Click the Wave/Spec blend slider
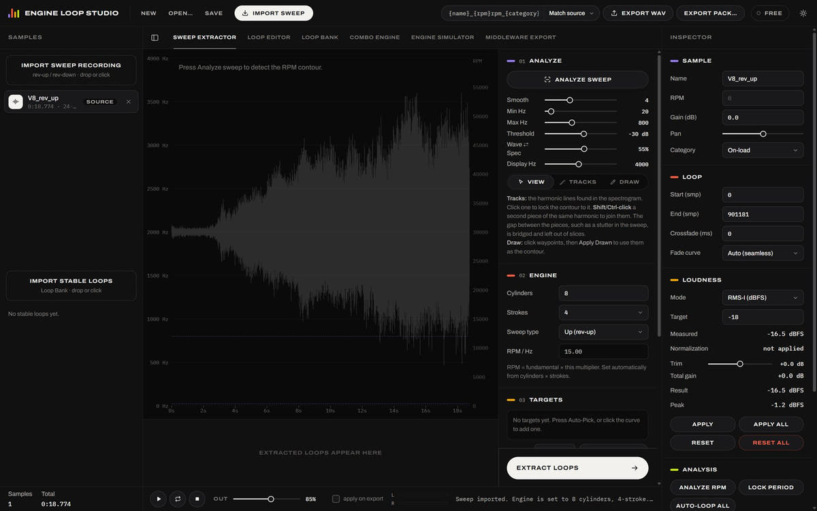The width and height of the screenshot is (817, 511). pos(581,149)
